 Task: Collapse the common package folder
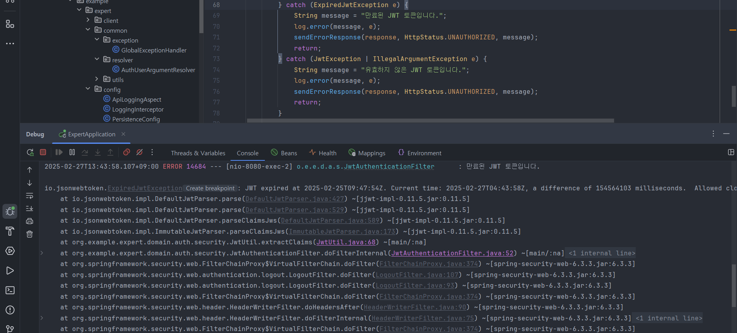(x=88, y=30)
